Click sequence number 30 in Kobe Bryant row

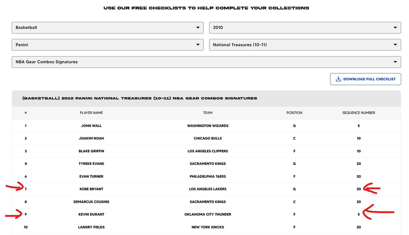359,189
